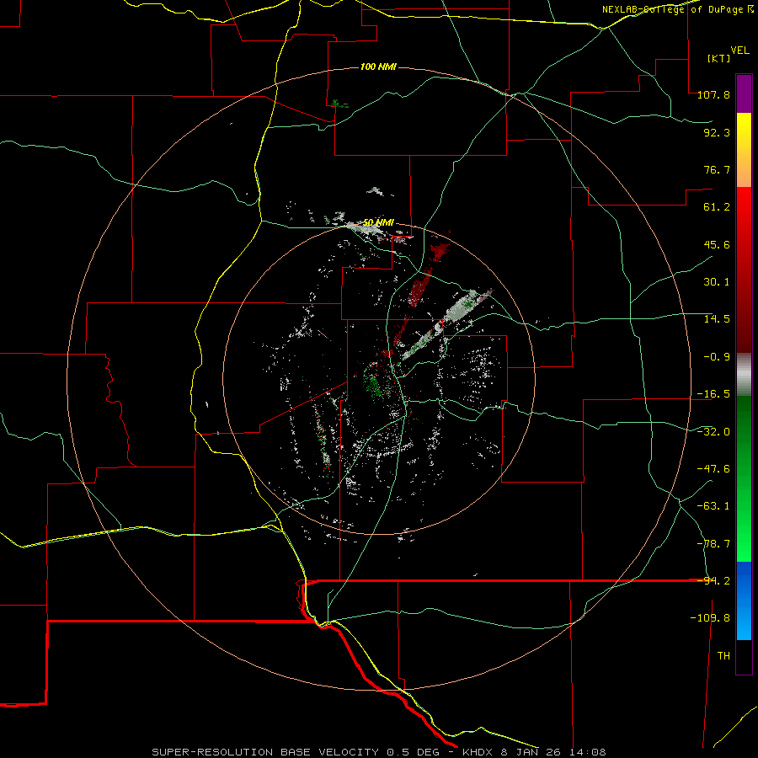Click the "61.2" scale value

pyautogui.click(x=717, y=207)
